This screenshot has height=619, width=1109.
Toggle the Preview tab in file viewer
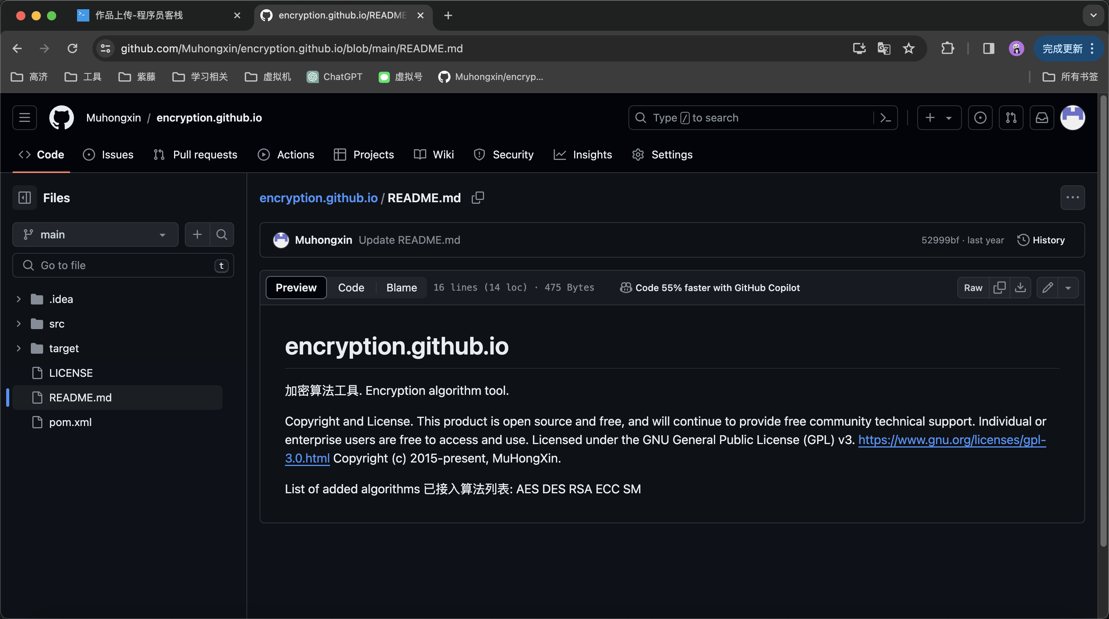click(296, 288)
